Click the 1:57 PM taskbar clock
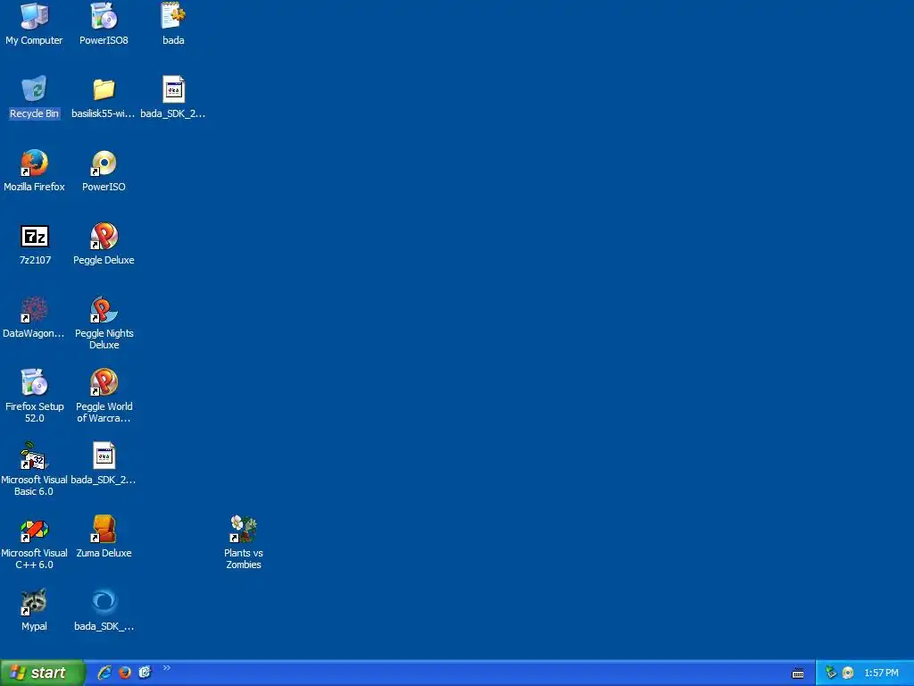Screen dimensions: 914x686 [881, 673]
